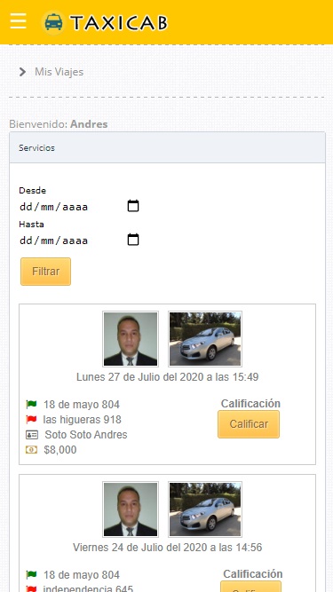Click the Hasta date input field
The height and width of the screenshot is (592, 333).
[79, 241]
